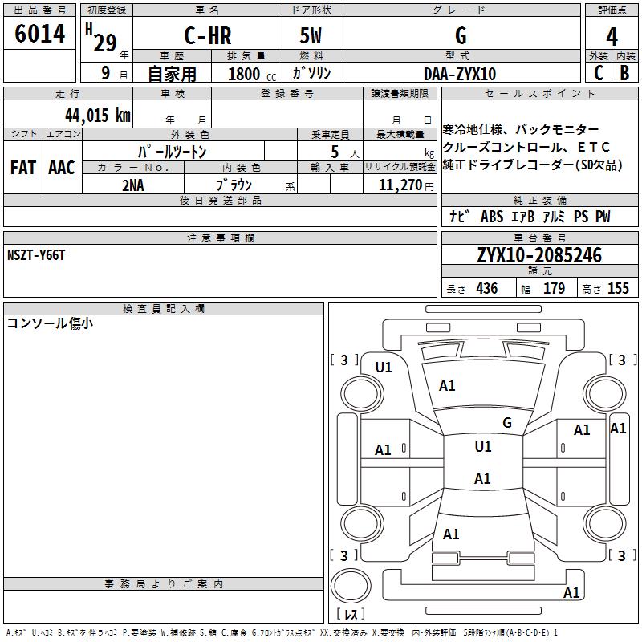This screenshot has width=642, height=642.
Task: Click the exterior rating C
Action: tap(599, 73)
